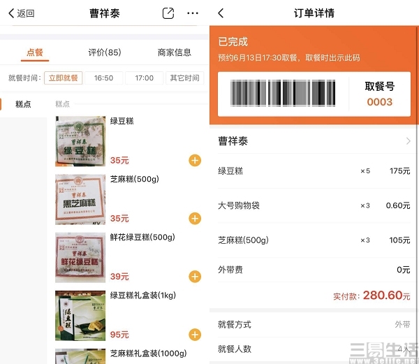Tap the 实付款 280.60元 total
This screenshot has width=419, height=364.
372,296
